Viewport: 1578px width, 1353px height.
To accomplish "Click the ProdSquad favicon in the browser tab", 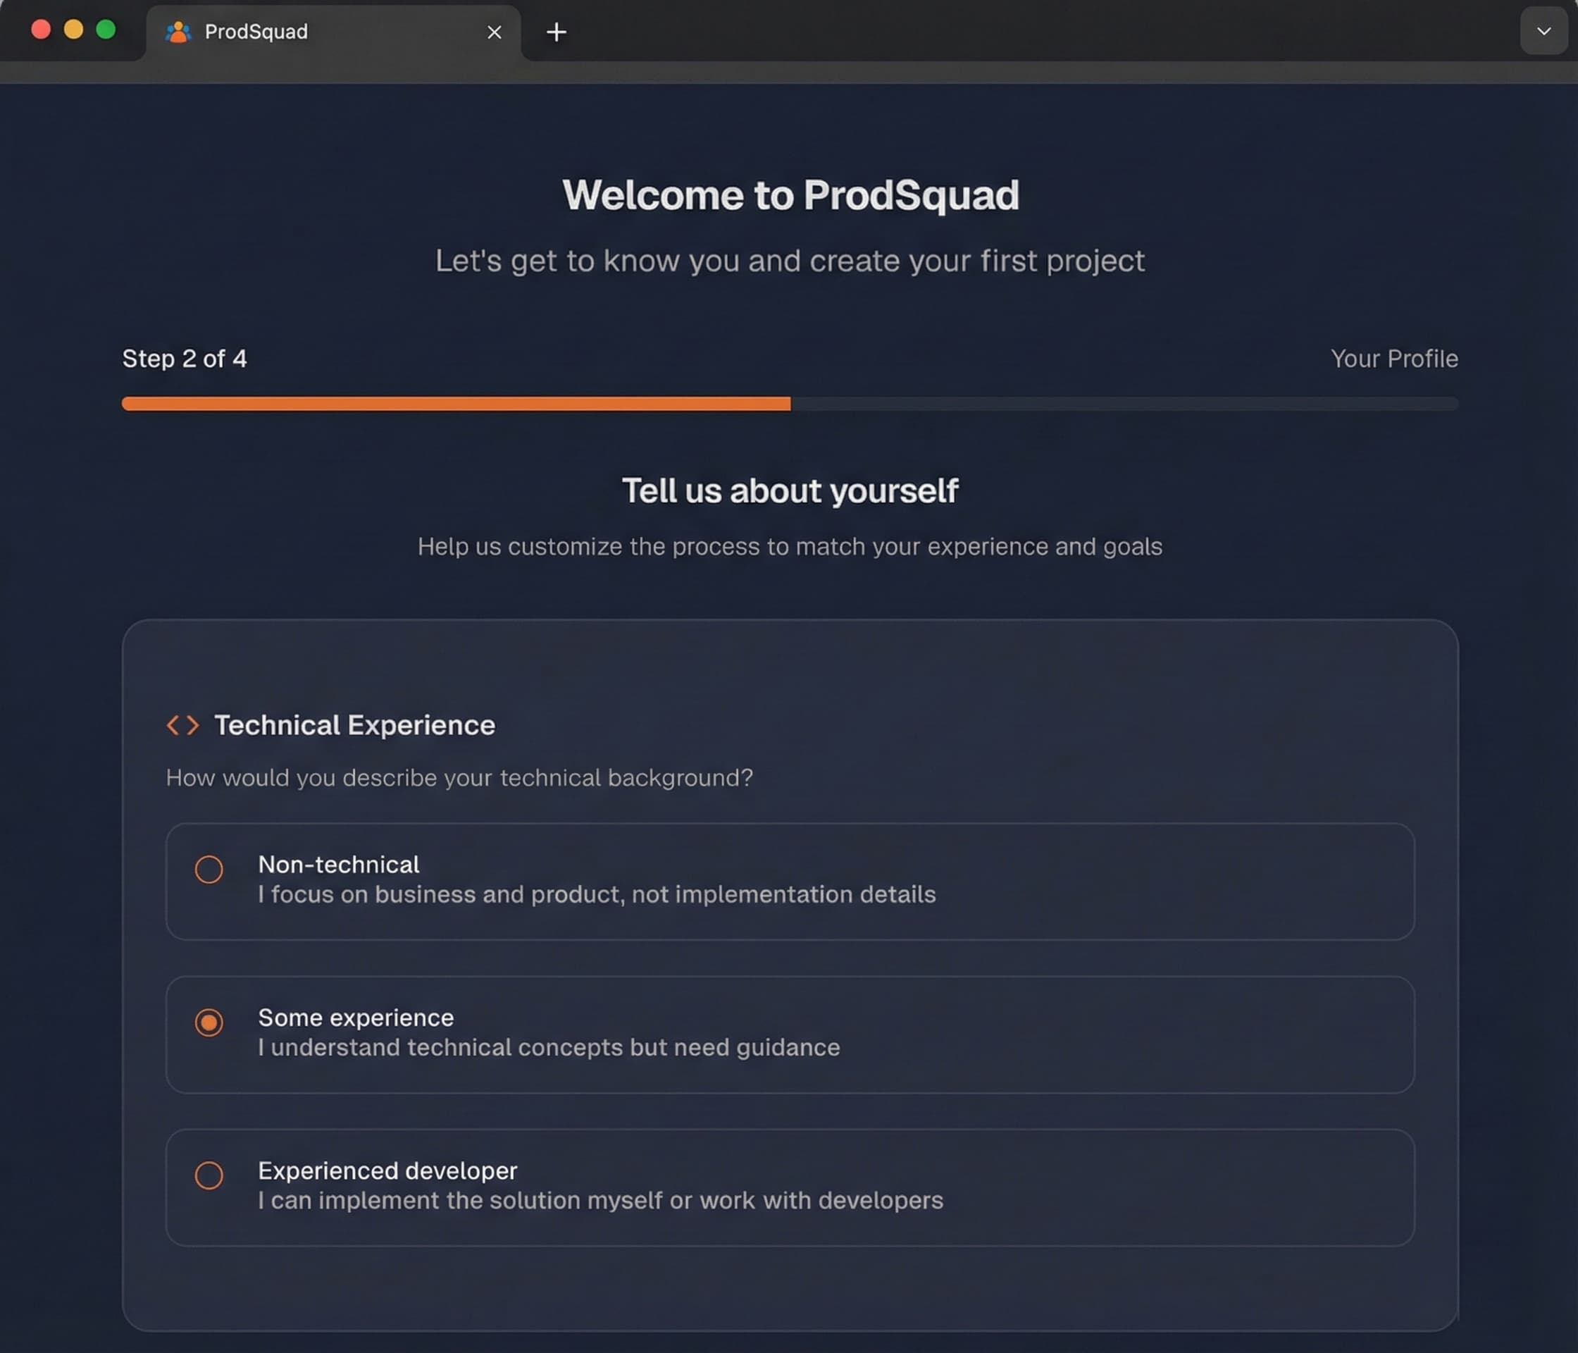I will tap(177, 31).
